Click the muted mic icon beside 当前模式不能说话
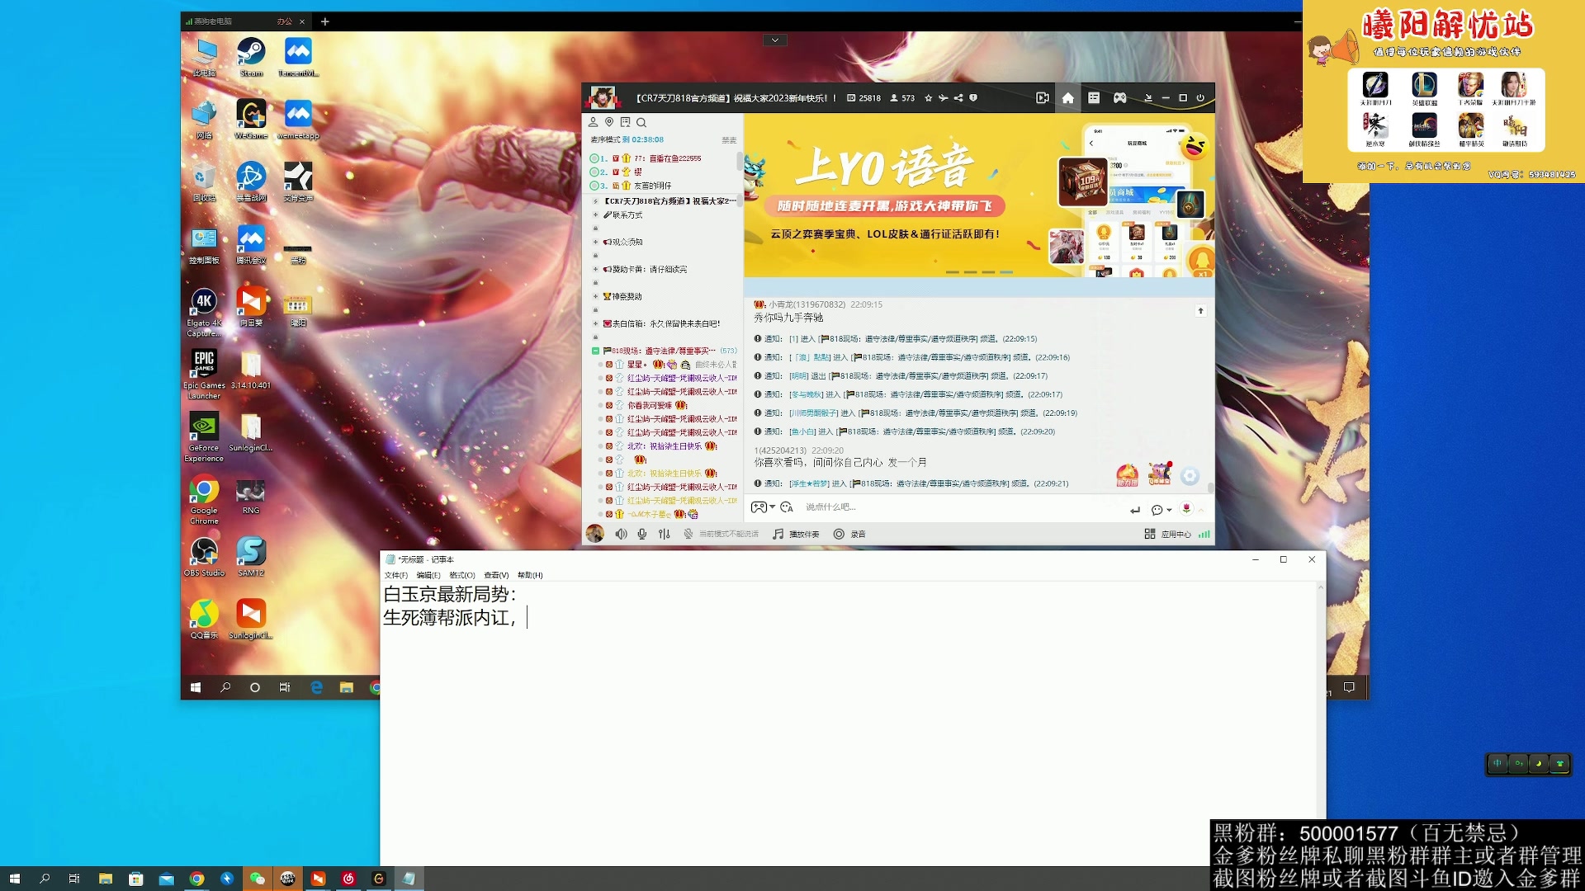 688,534
